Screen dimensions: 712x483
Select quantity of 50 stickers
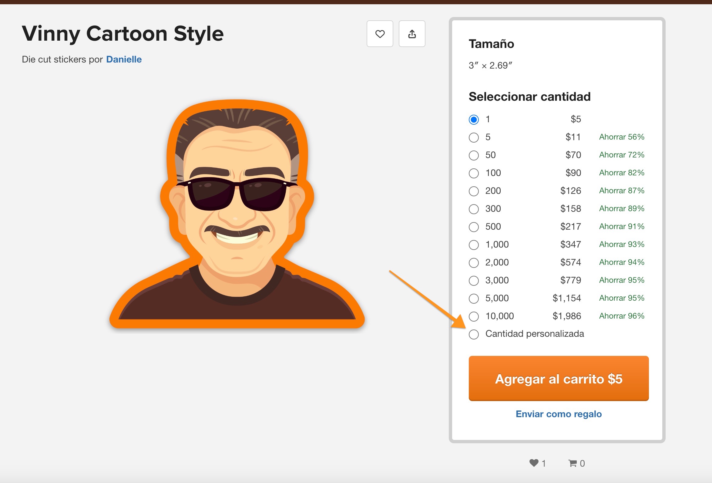tap(473, 155)
